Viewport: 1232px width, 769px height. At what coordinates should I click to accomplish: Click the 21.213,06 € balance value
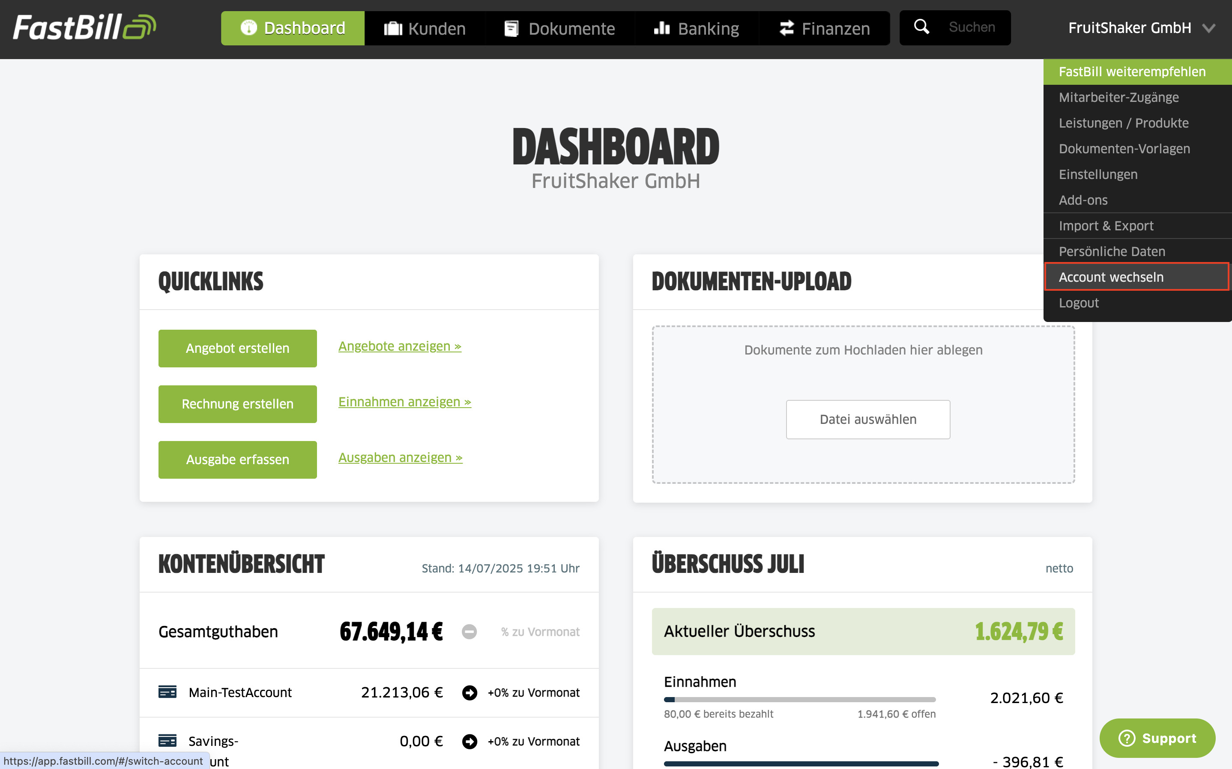[402, 692]
